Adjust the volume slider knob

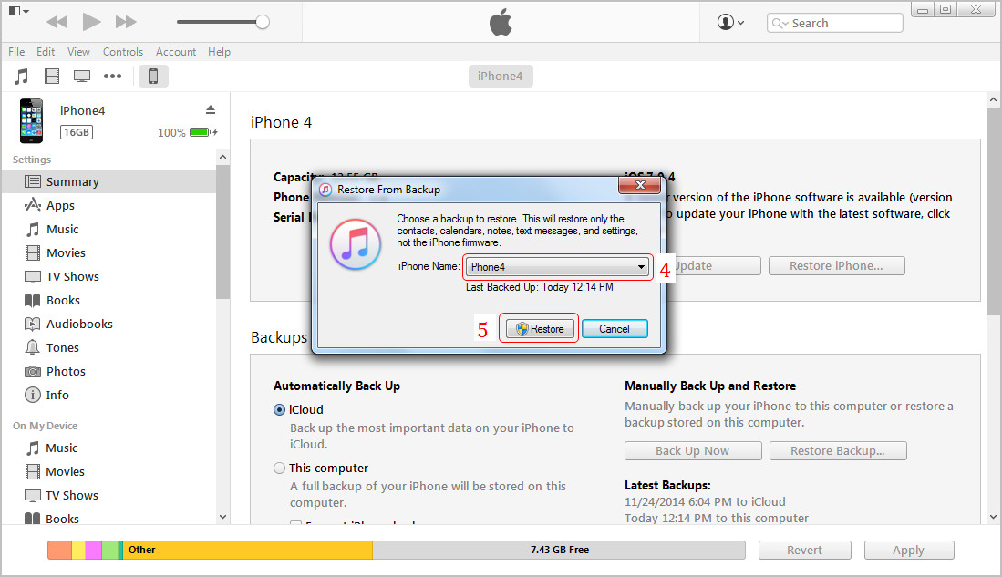click(262, 23)
